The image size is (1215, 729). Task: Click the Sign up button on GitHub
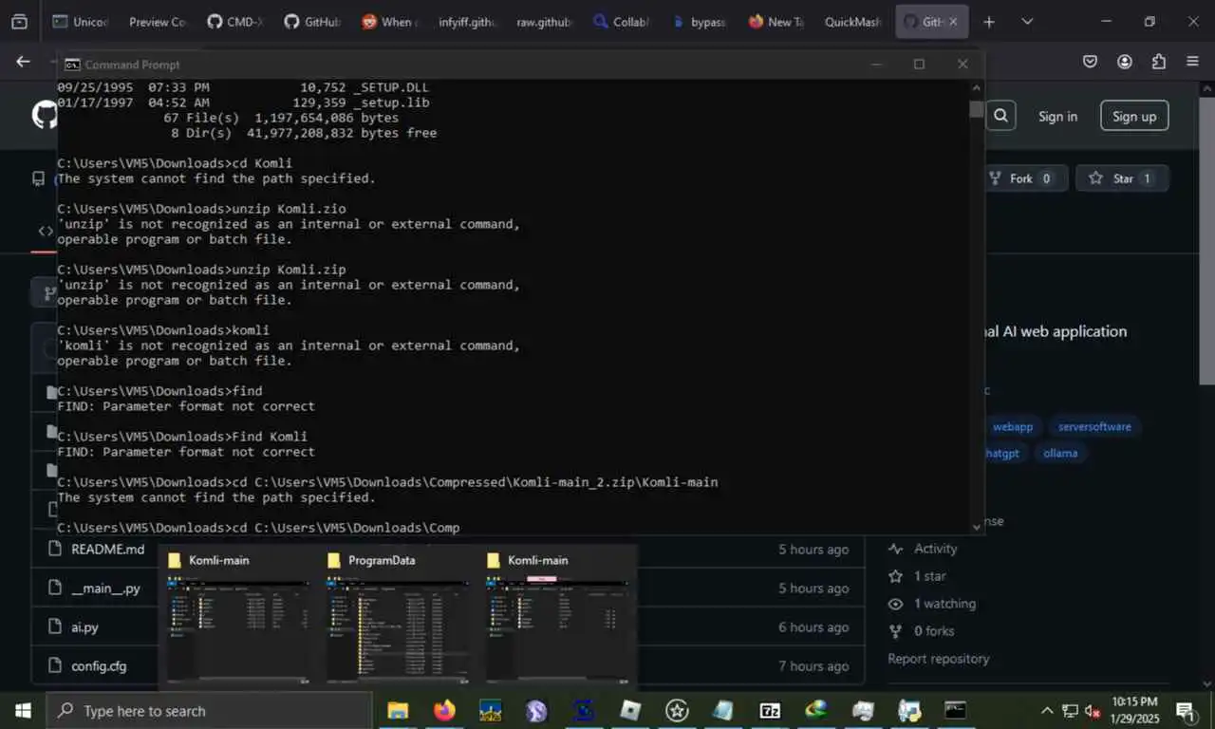pos(1134,116)
